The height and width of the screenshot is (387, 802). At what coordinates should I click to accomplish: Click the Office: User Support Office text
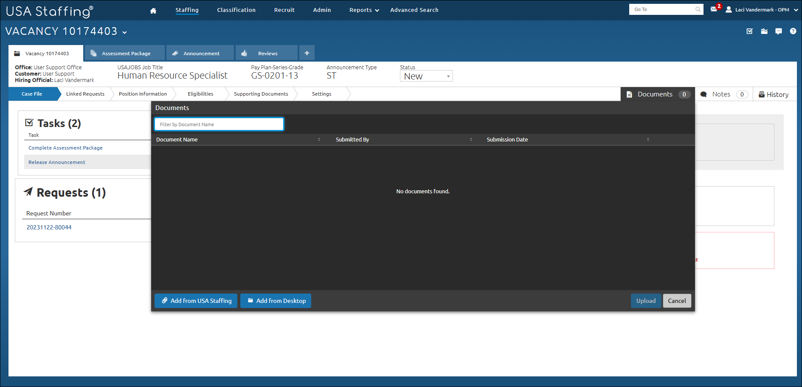tap(48, 68)
